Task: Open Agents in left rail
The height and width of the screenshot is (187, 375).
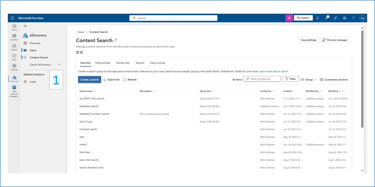Action: coord(14,47)
